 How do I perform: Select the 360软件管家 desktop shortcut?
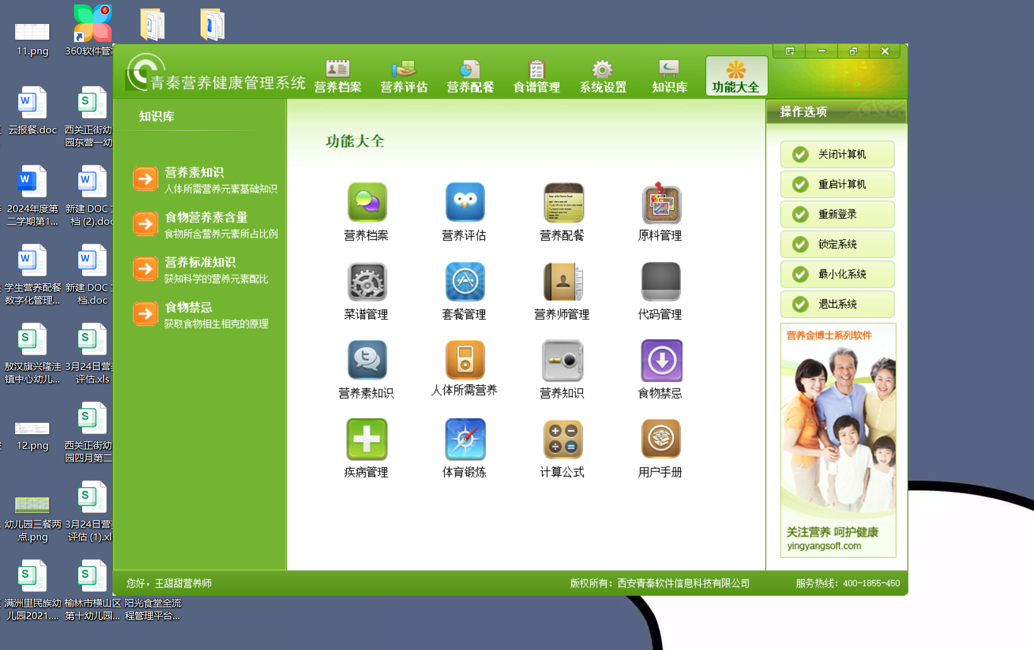(92, 32)
